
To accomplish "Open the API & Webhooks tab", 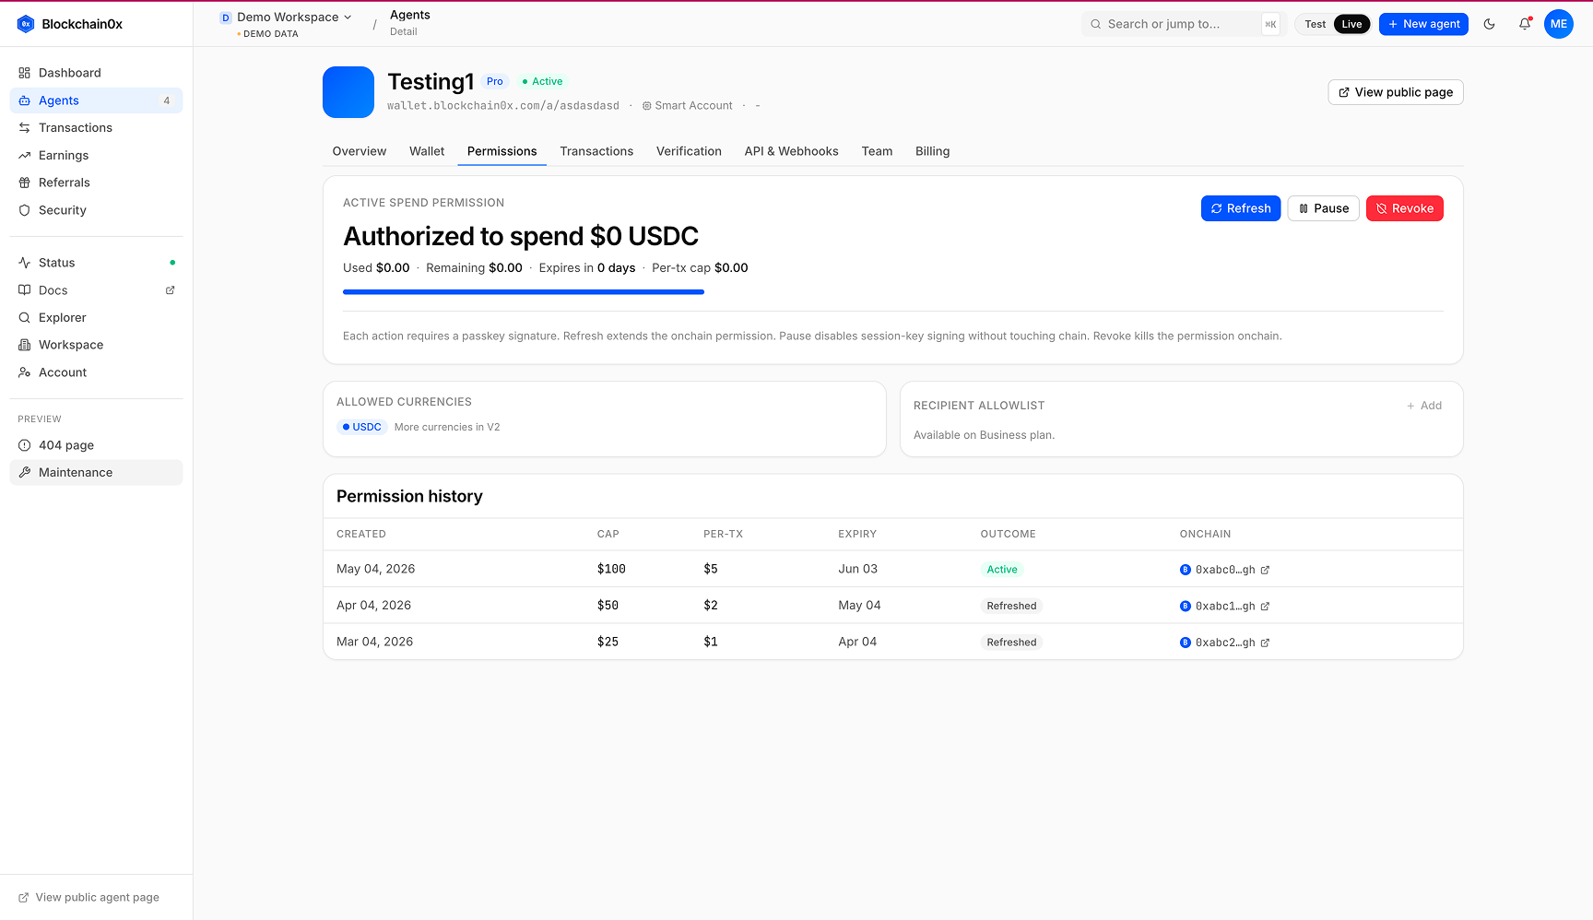I will tap(791, 151).
